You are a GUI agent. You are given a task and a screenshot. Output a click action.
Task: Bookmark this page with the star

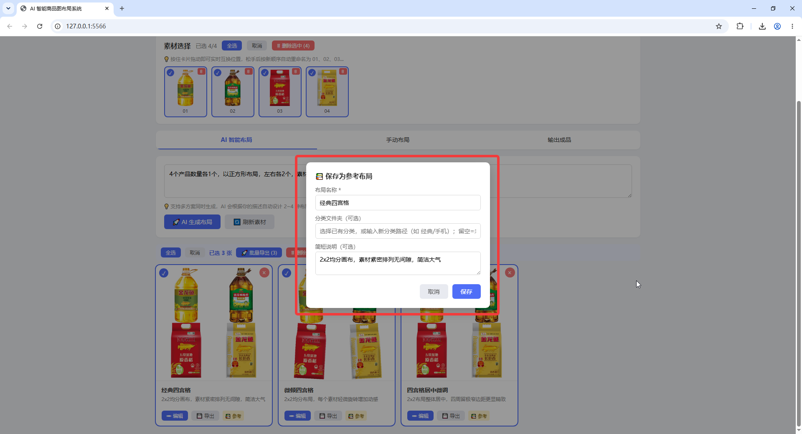719,26
